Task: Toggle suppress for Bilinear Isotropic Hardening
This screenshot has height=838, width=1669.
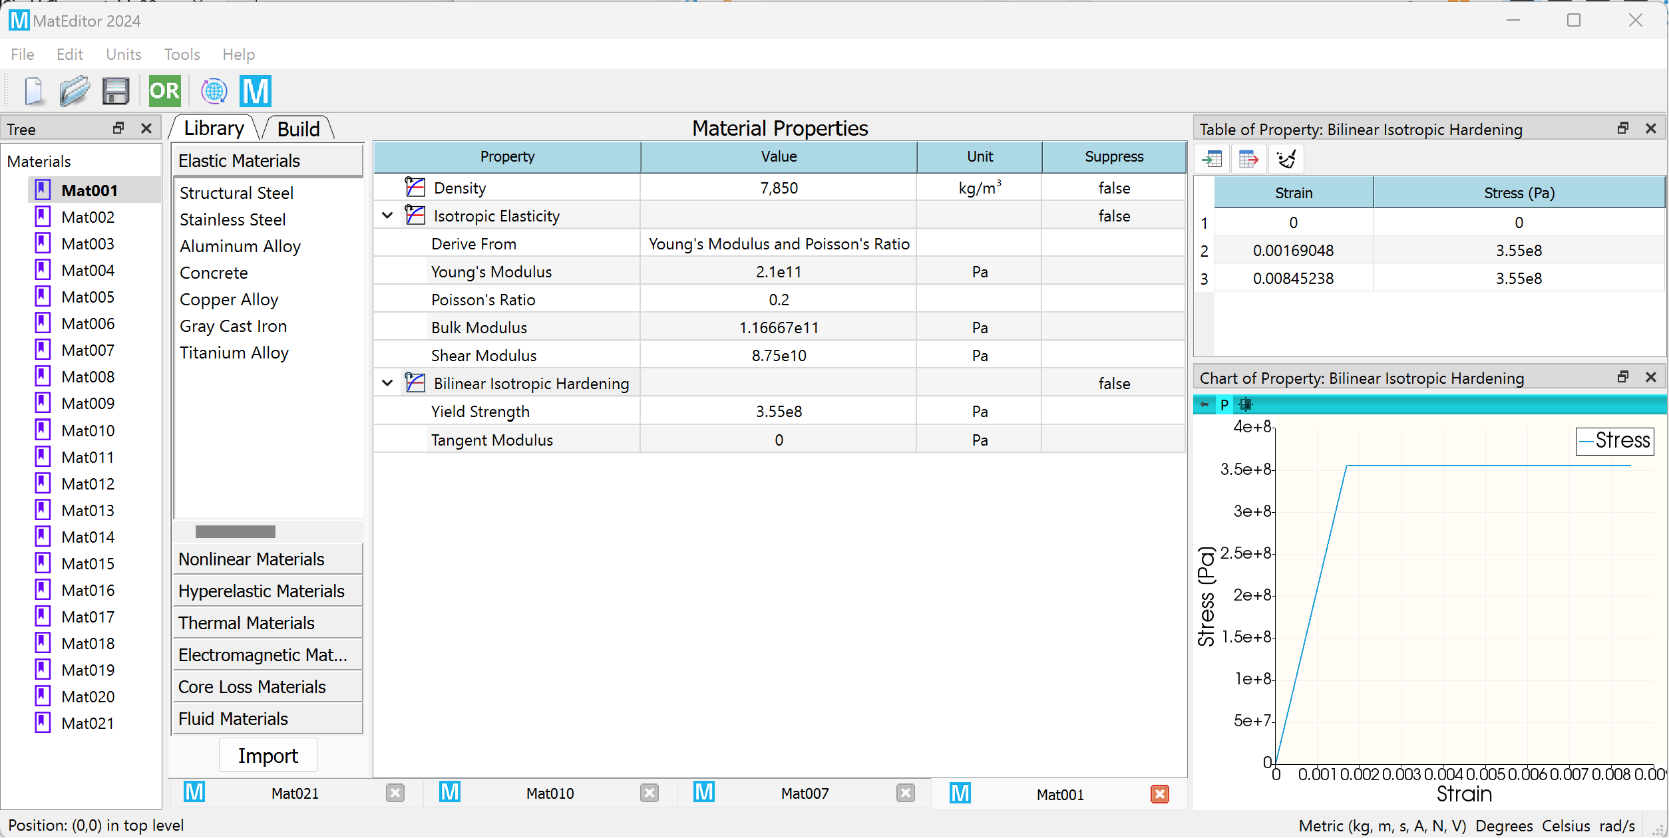Action: coord(1114,382)
